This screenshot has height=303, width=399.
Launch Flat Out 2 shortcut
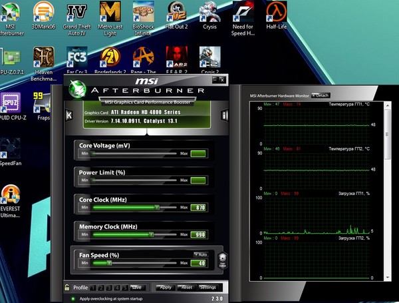coord(176,15)
